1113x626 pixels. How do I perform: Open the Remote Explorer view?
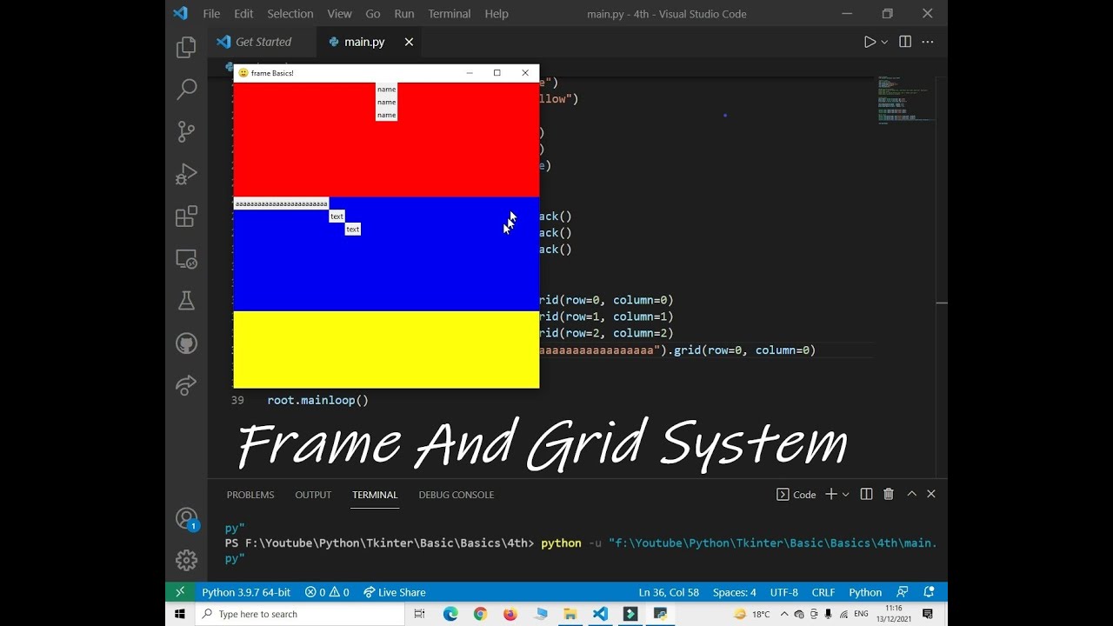[x=186, y=258]
